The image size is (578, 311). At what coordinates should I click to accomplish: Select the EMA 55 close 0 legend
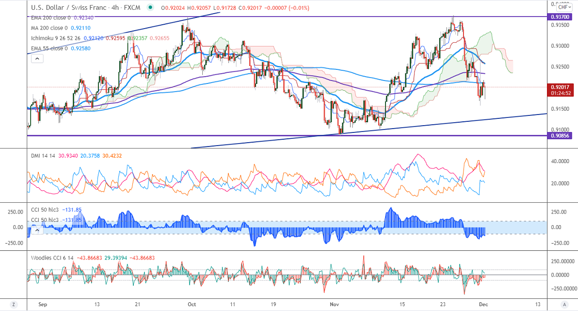[x=49, y=49]
